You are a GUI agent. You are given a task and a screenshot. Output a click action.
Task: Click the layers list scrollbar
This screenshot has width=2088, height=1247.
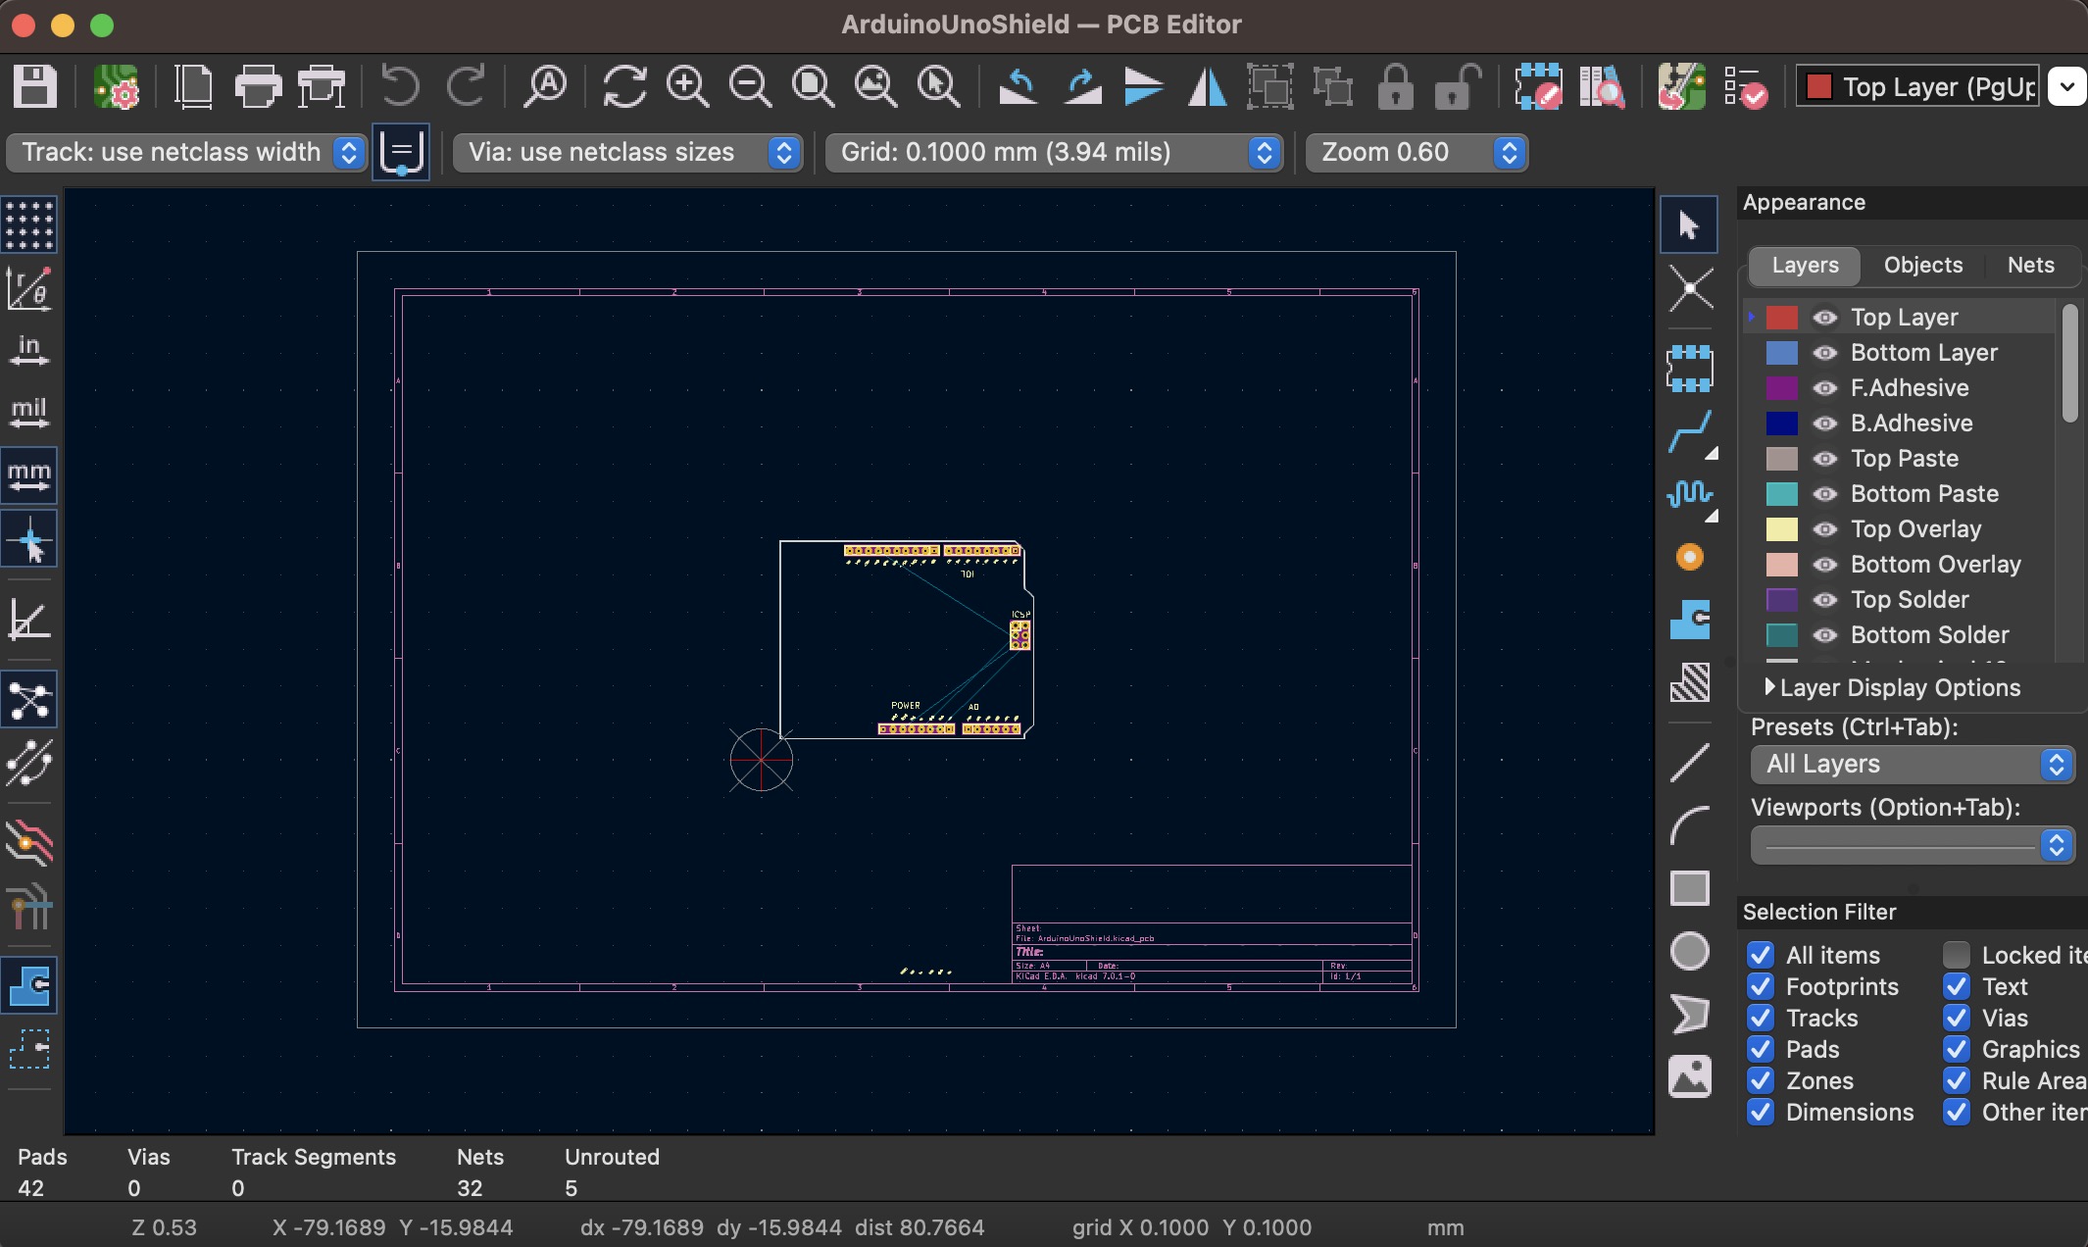[2069, 363]
